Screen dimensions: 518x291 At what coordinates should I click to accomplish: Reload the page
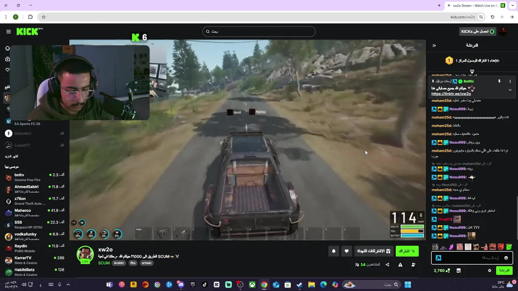[493, 17]
